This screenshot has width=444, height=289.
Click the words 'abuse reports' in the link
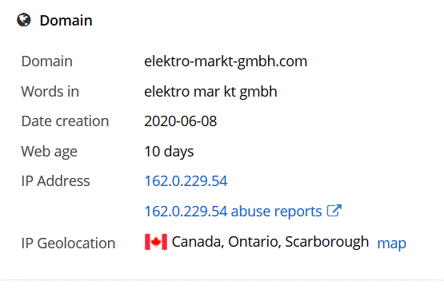coord(276,211)
